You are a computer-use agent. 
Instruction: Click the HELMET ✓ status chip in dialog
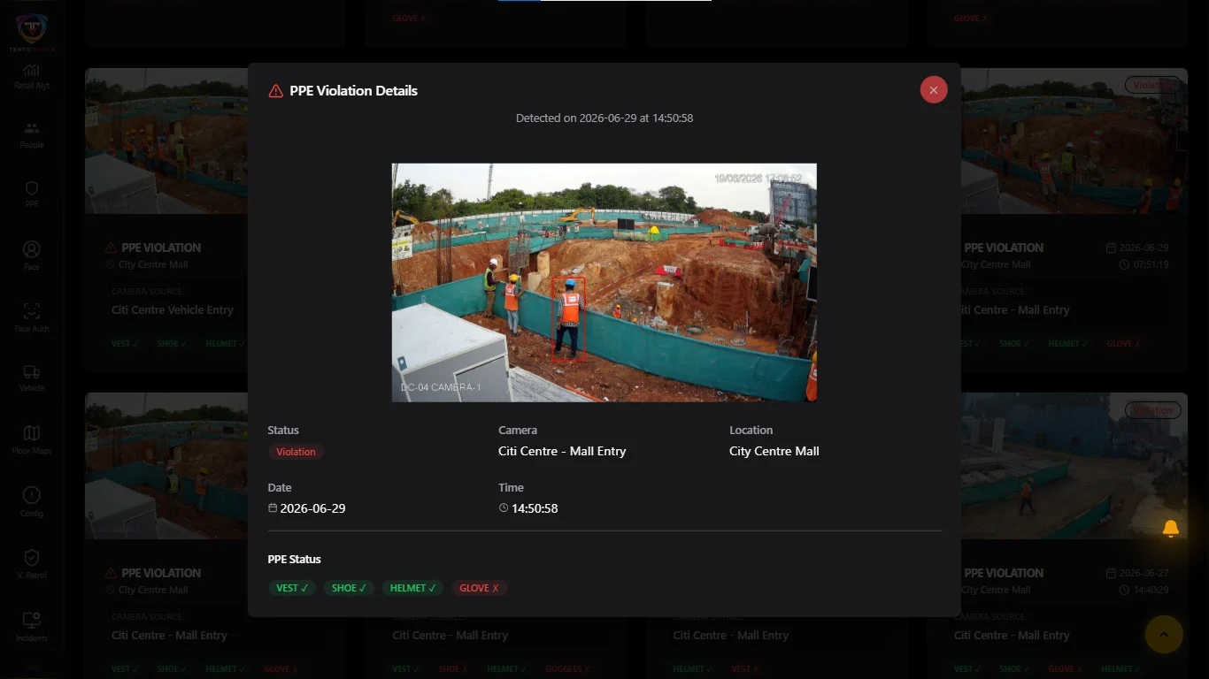pos(412,588)
